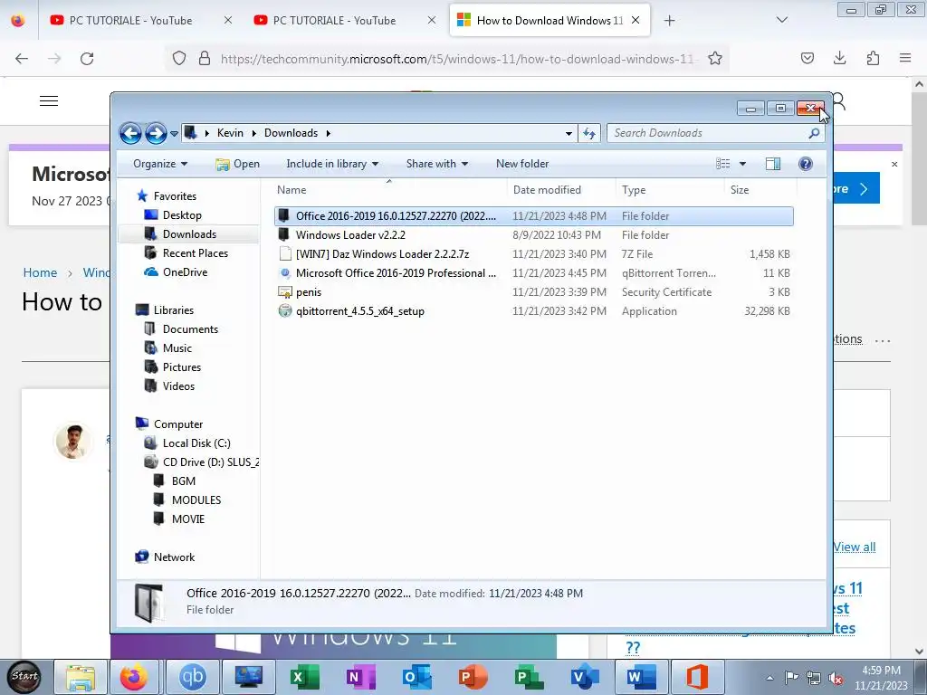Select Network in navigation pane
Viewport: 927px width, 695px height.
click(174, 557)
